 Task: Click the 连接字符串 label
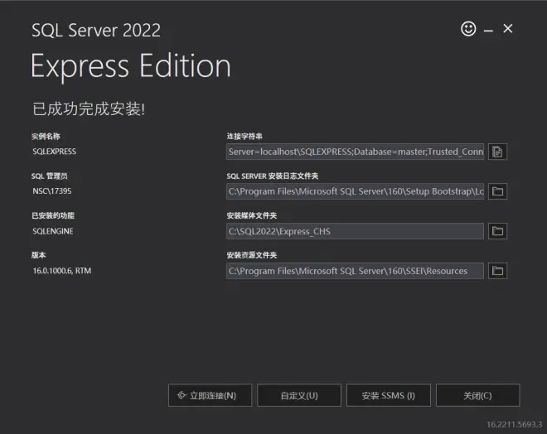point(244,137)
